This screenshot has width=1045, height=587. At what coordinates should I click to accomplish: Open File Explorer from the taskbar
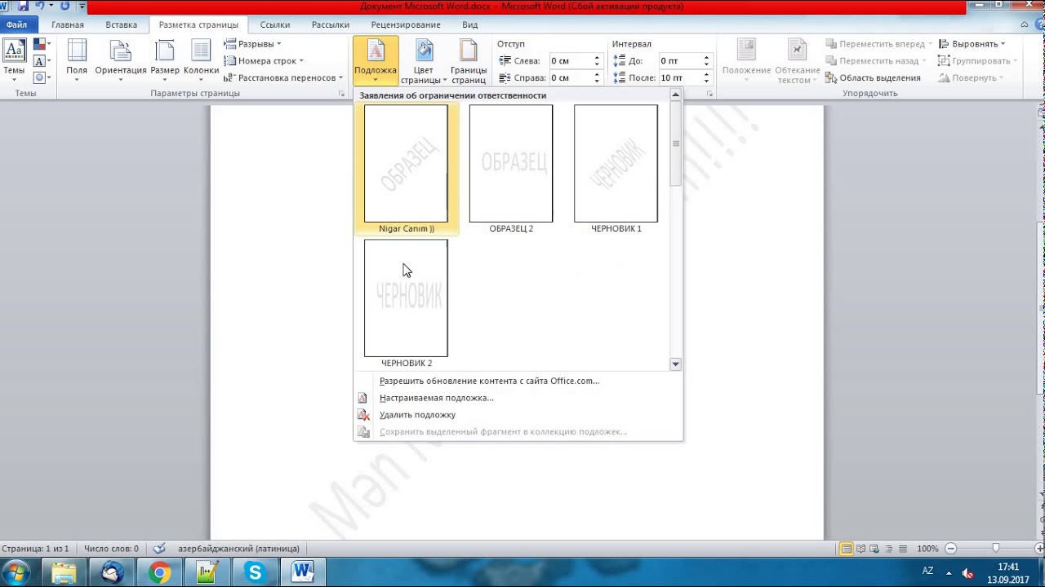coord(64,572)
